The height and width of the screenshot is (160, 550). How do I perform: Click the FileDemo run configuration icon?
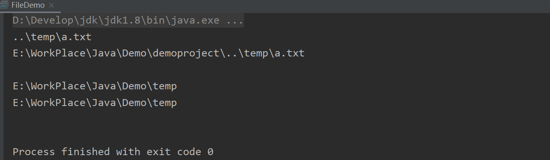(4, 5)
